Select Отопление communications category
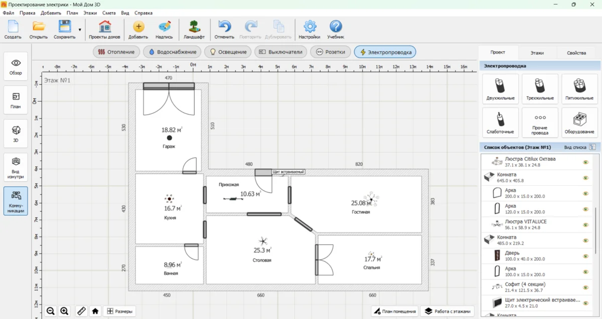The image size is (602, 319). tap(116, 52)
